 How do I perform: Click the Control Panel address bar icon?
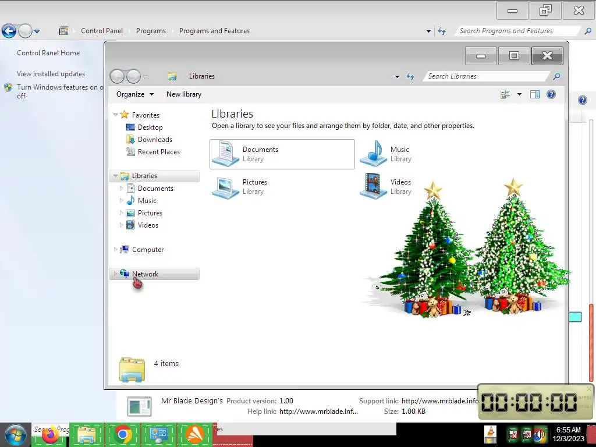click(64, 31)
